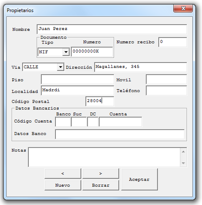Screen dimensions: 202x205
Task: Click the Cuenta account number field
Action: [x=120, y=122]
